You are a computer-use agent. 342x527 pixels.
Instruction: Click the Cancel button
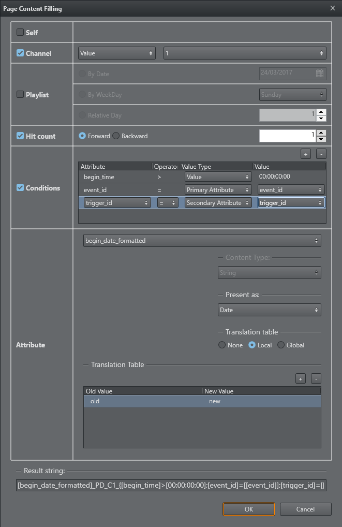[x=305, y=509]
